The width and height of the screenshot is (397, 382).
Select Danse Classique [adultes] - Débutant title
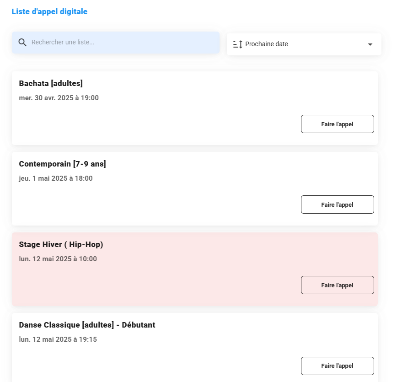tap(87, 325)
